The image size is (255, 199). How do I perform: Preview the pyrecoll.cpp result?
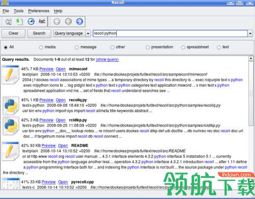coord(48,182)
